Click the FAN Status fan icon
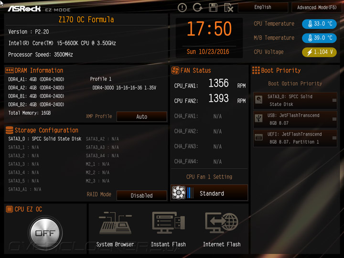Viewport: 344px width, 258px height. click(x=175, y=70)
